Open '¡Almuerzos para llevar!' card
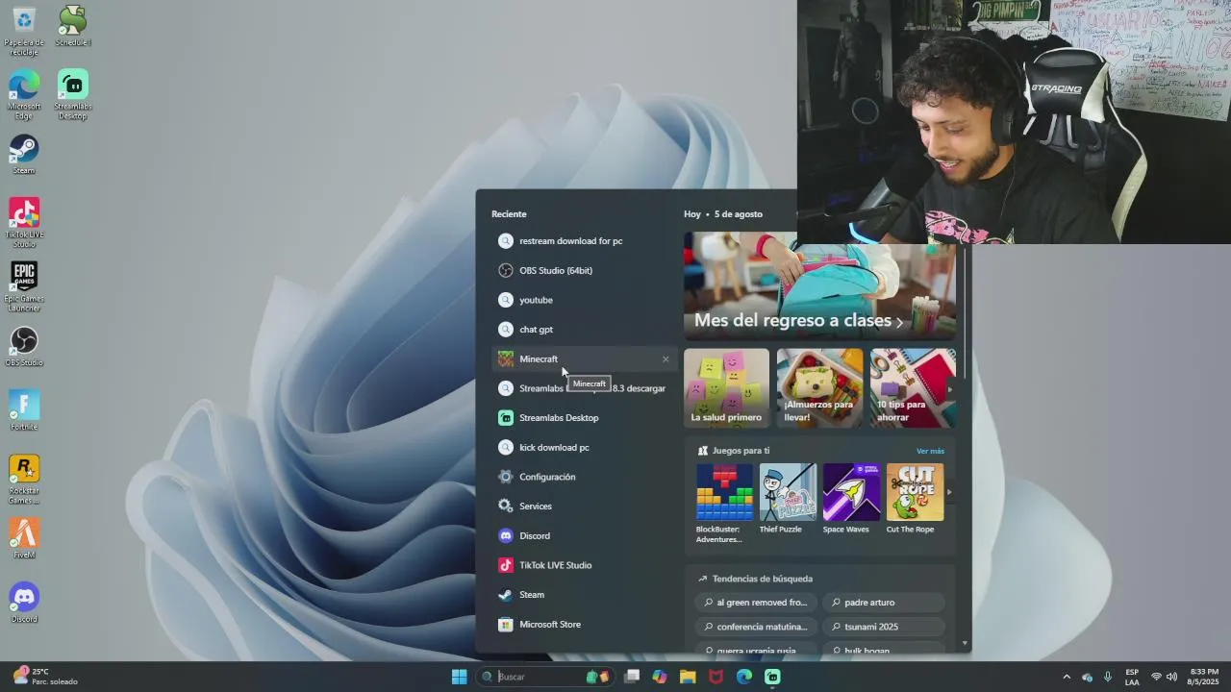 tap(819, 387)
